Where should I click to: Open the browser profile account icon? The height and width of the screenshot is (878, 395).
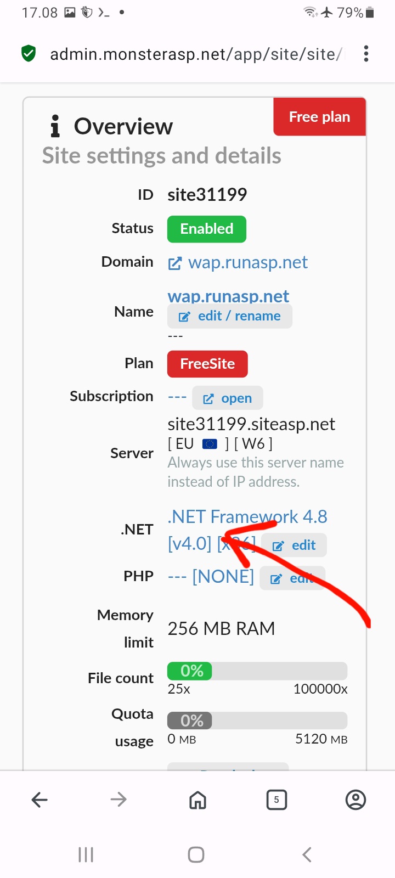point(356,800)
